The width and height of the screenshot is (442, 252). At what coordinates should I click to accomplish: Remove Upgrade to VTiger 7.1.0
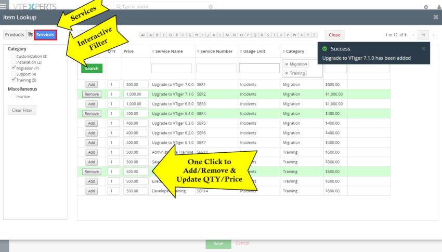(92, 94)
